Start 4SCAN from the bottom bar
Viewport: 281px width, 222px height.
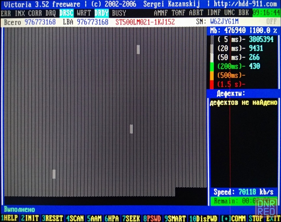[x=75, y=218]
